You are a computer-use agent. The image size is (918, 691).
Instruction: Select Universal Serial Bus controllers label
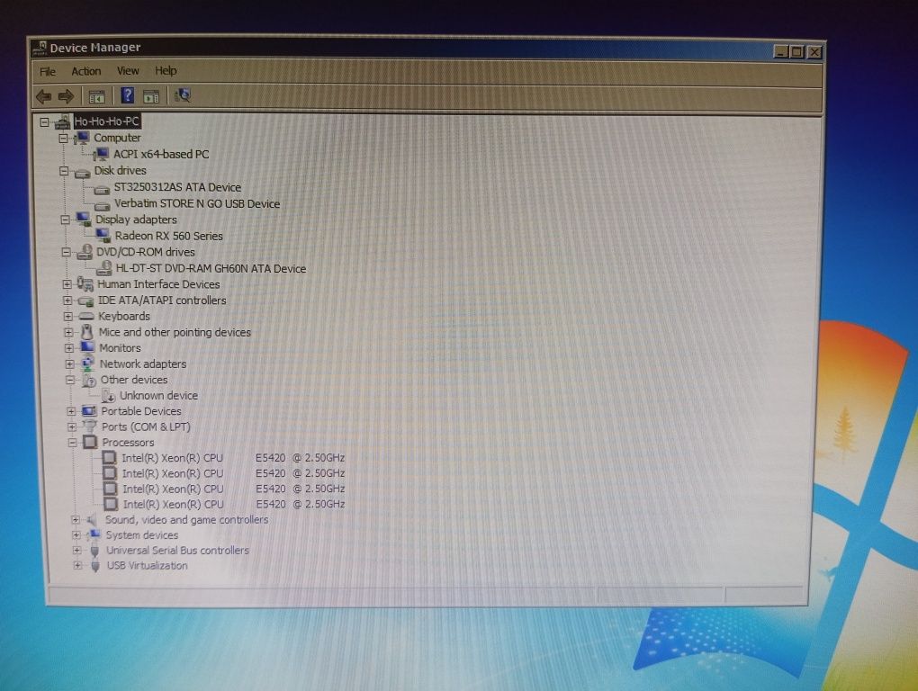click(177, 550)
